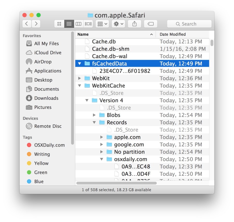This screenshot has height=222, width=234.
Task: Toggle list view mode active
Action: click(x=69, y=24)
